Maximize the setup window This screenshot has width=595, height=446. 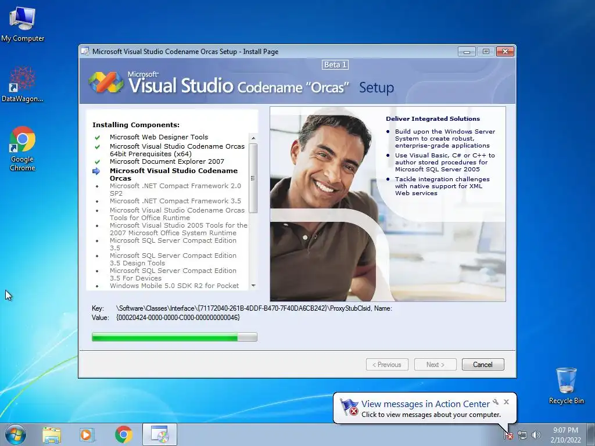click(x=486, y=52)
